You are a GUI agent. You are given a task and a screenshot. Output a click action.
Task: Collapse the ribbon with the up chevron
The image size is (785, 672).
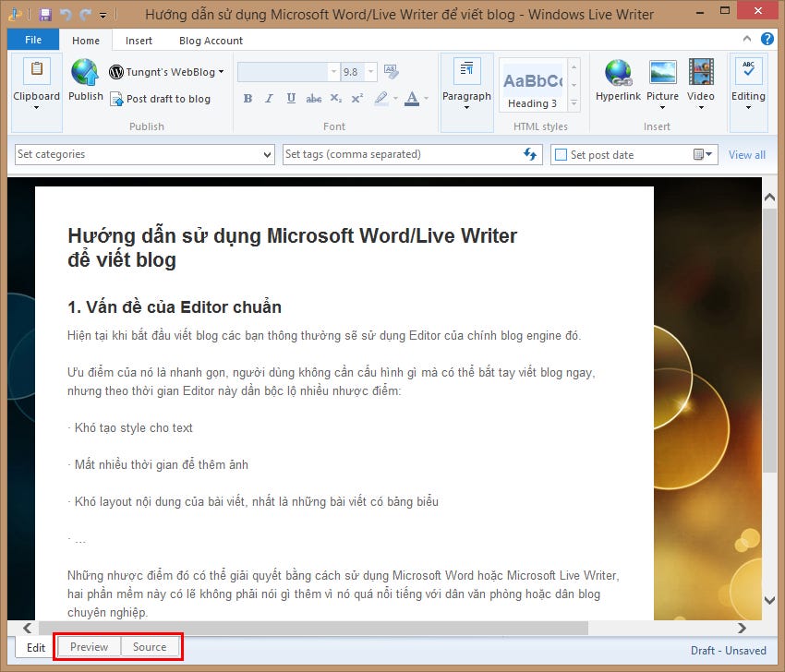point(747,39)
